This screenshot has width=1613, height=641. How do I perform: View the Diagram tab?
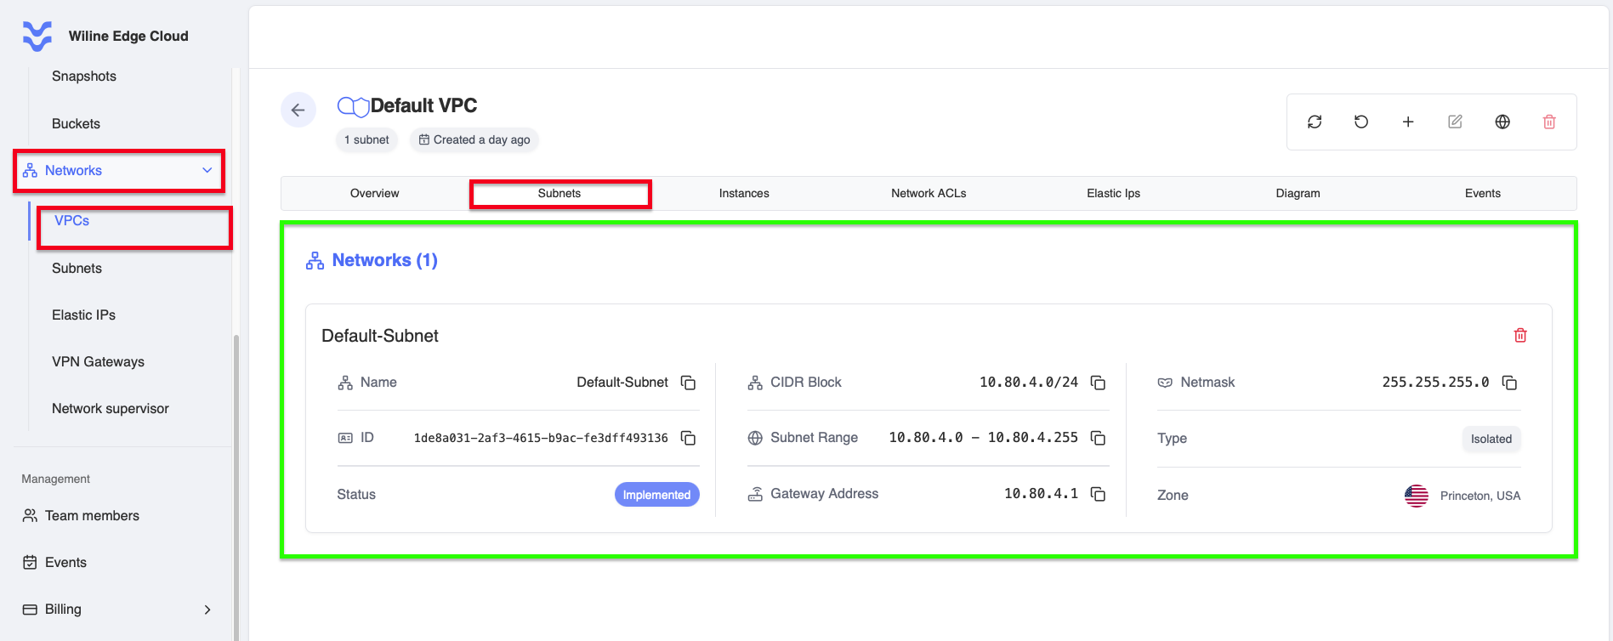pyautogui.click(x=1298, y=194)
